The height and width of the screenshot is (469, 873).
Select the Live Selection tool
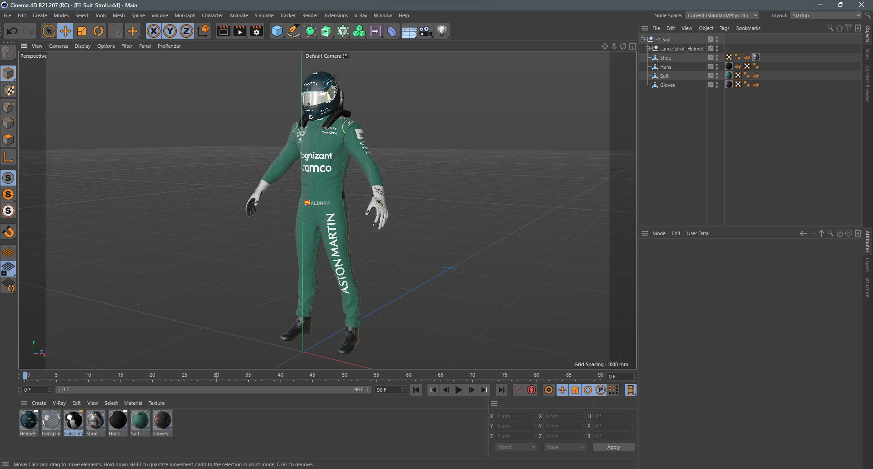pos(49,31)
